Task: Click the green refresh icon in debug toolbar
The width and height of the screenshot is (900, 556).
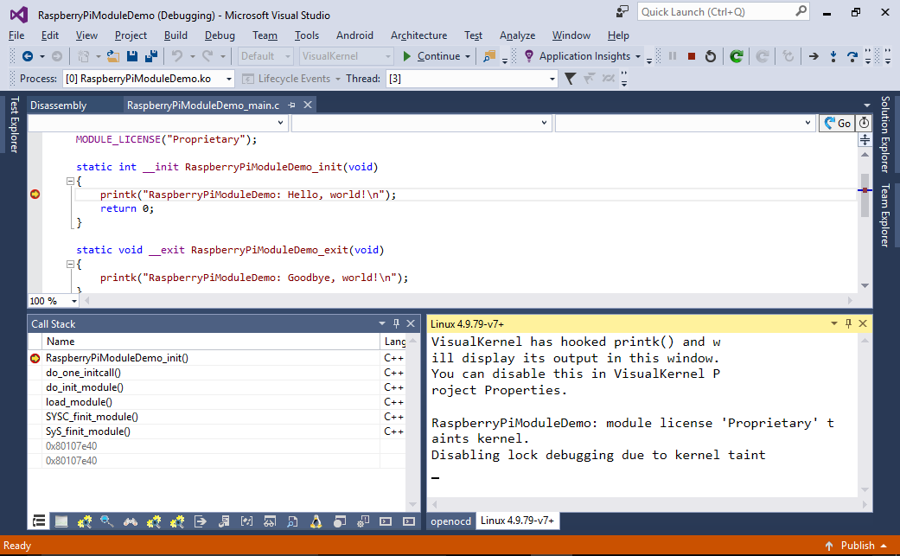Action: coord(737,56)
